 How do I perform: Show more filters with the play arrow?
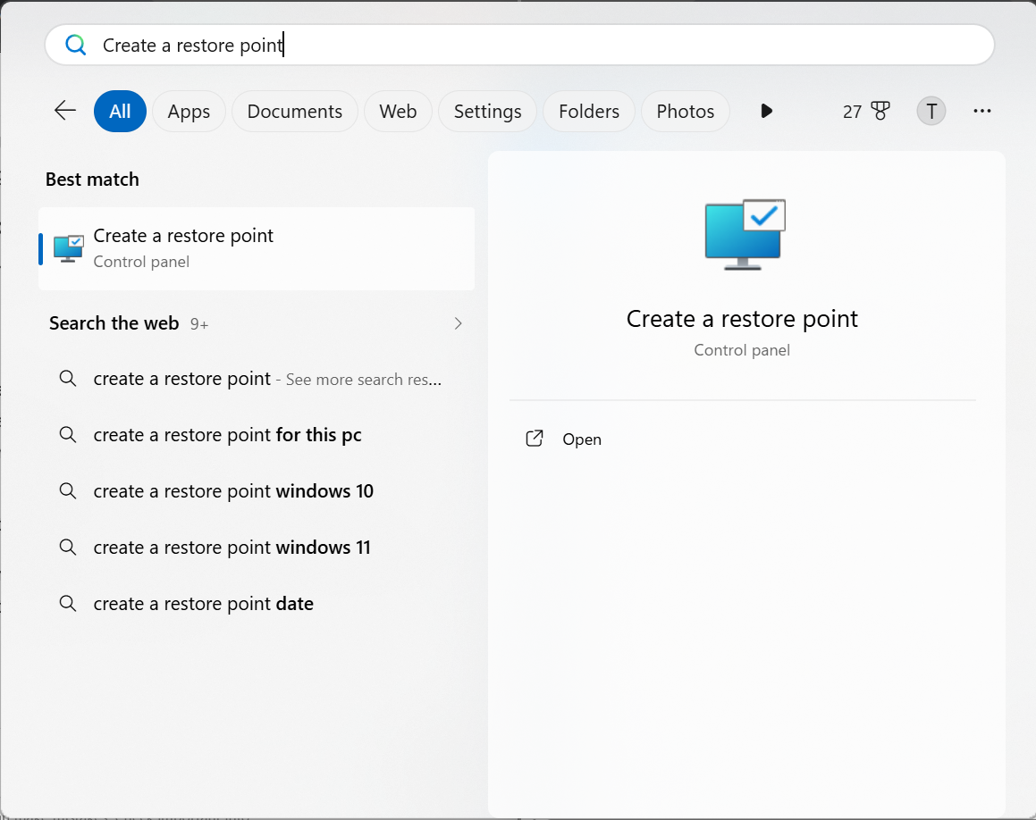[x=766, y=111]
